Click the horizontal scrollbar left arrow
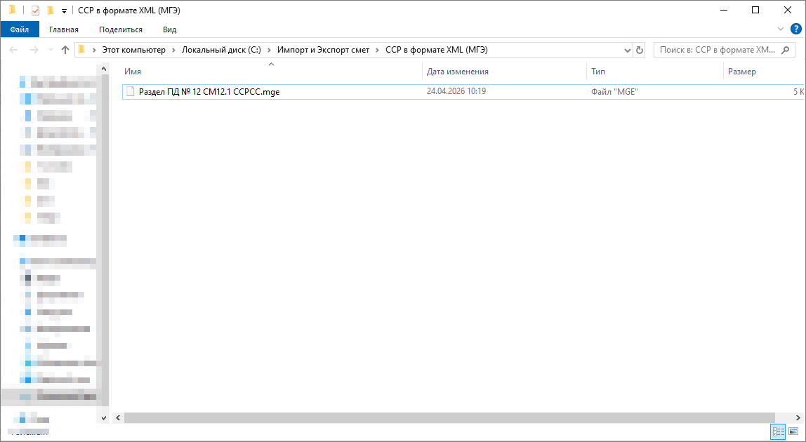This screenshot has height=442, width=806. click(118, 418)
